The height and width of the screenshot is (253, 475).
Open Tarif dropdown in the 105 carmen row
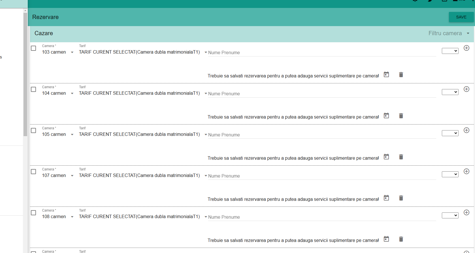click(x=143, y=134)
